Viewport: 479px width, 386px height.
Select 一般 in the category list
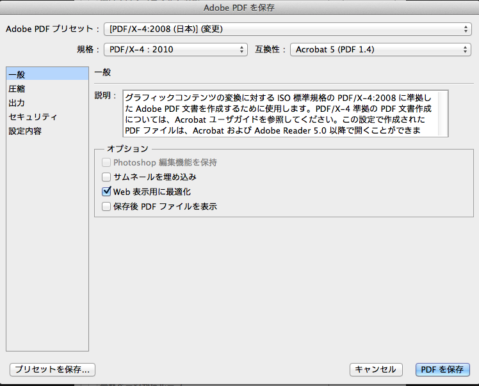click(x=47, y=74)
